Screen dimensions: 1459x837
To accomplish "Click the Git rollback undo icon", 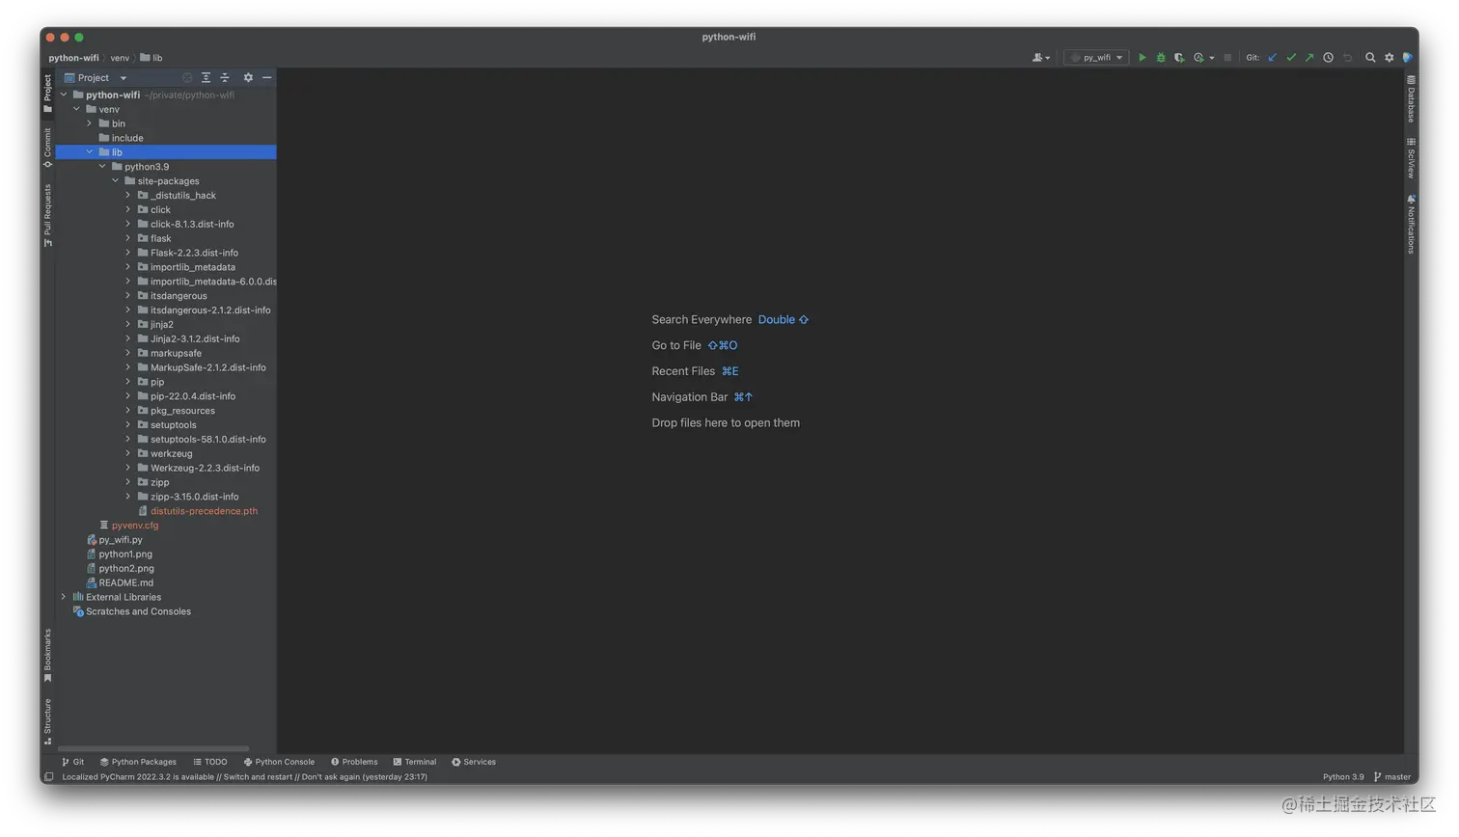I will point(1348,58).
